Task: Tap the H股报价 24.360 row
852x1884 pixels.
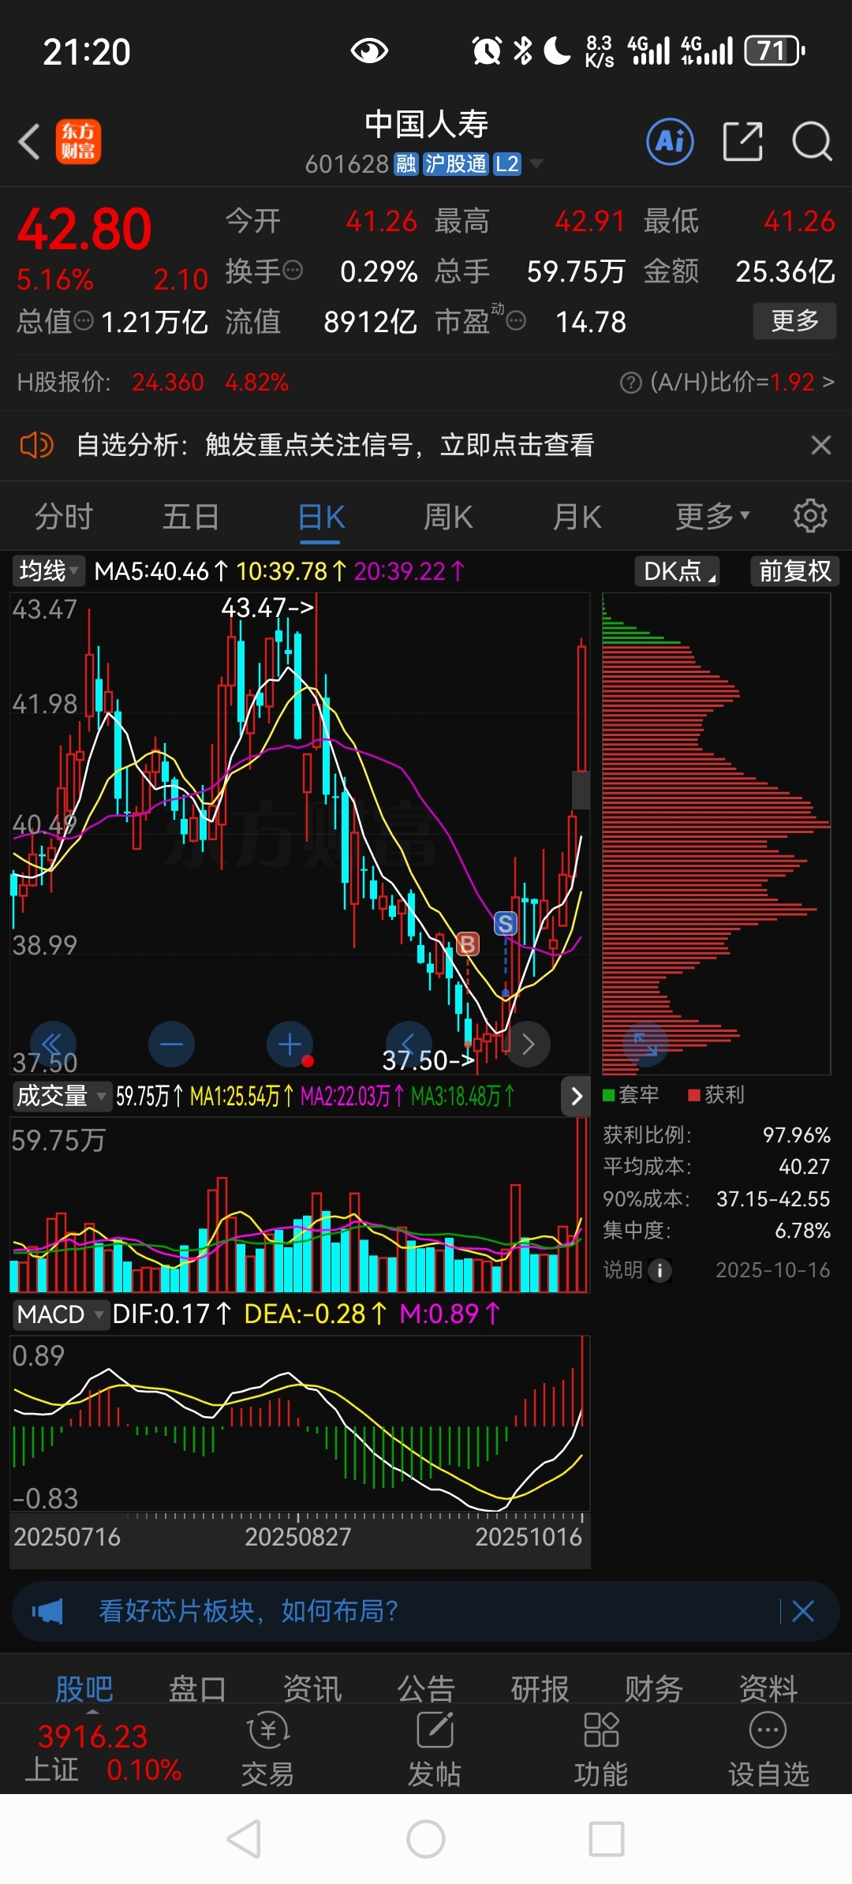Action: click(x=153, y=383)
